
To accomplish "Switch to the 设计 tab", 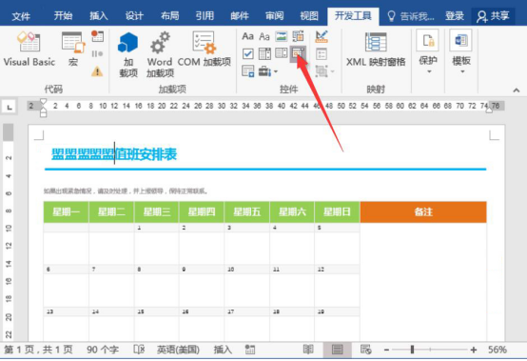I will pos(134,15).
